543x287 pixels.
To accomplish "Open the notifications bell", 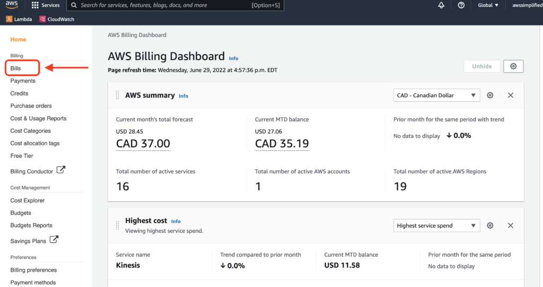I will click(441, 5).
